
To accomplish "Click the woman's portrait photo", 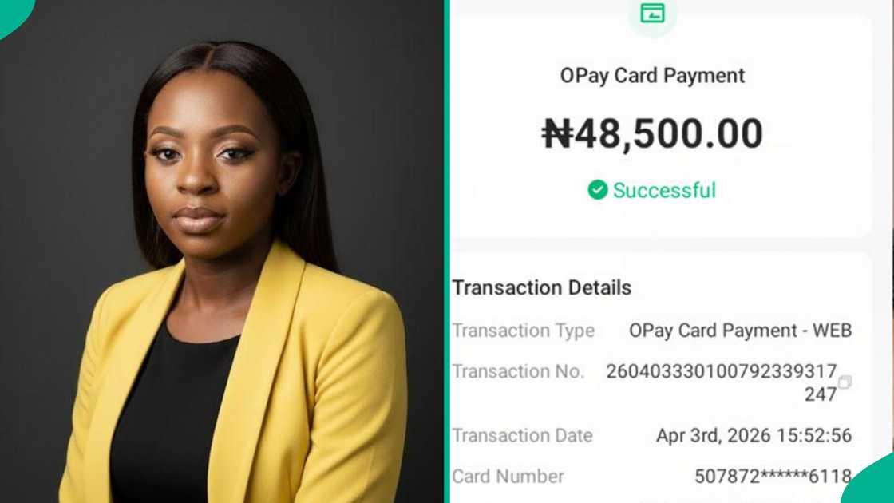I will (216, 252).
